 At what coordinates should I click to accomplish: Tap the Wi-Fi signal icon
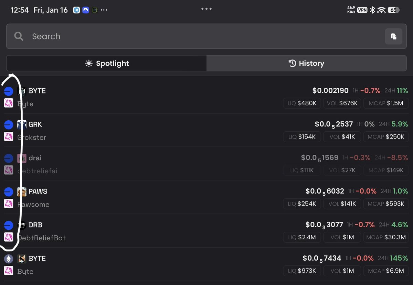click(x=381, y=10)
